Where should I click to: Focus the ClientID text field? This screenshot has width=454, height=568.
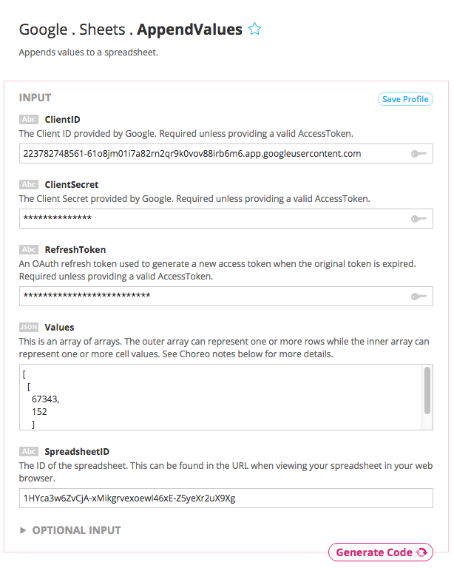tap(211, 154)
